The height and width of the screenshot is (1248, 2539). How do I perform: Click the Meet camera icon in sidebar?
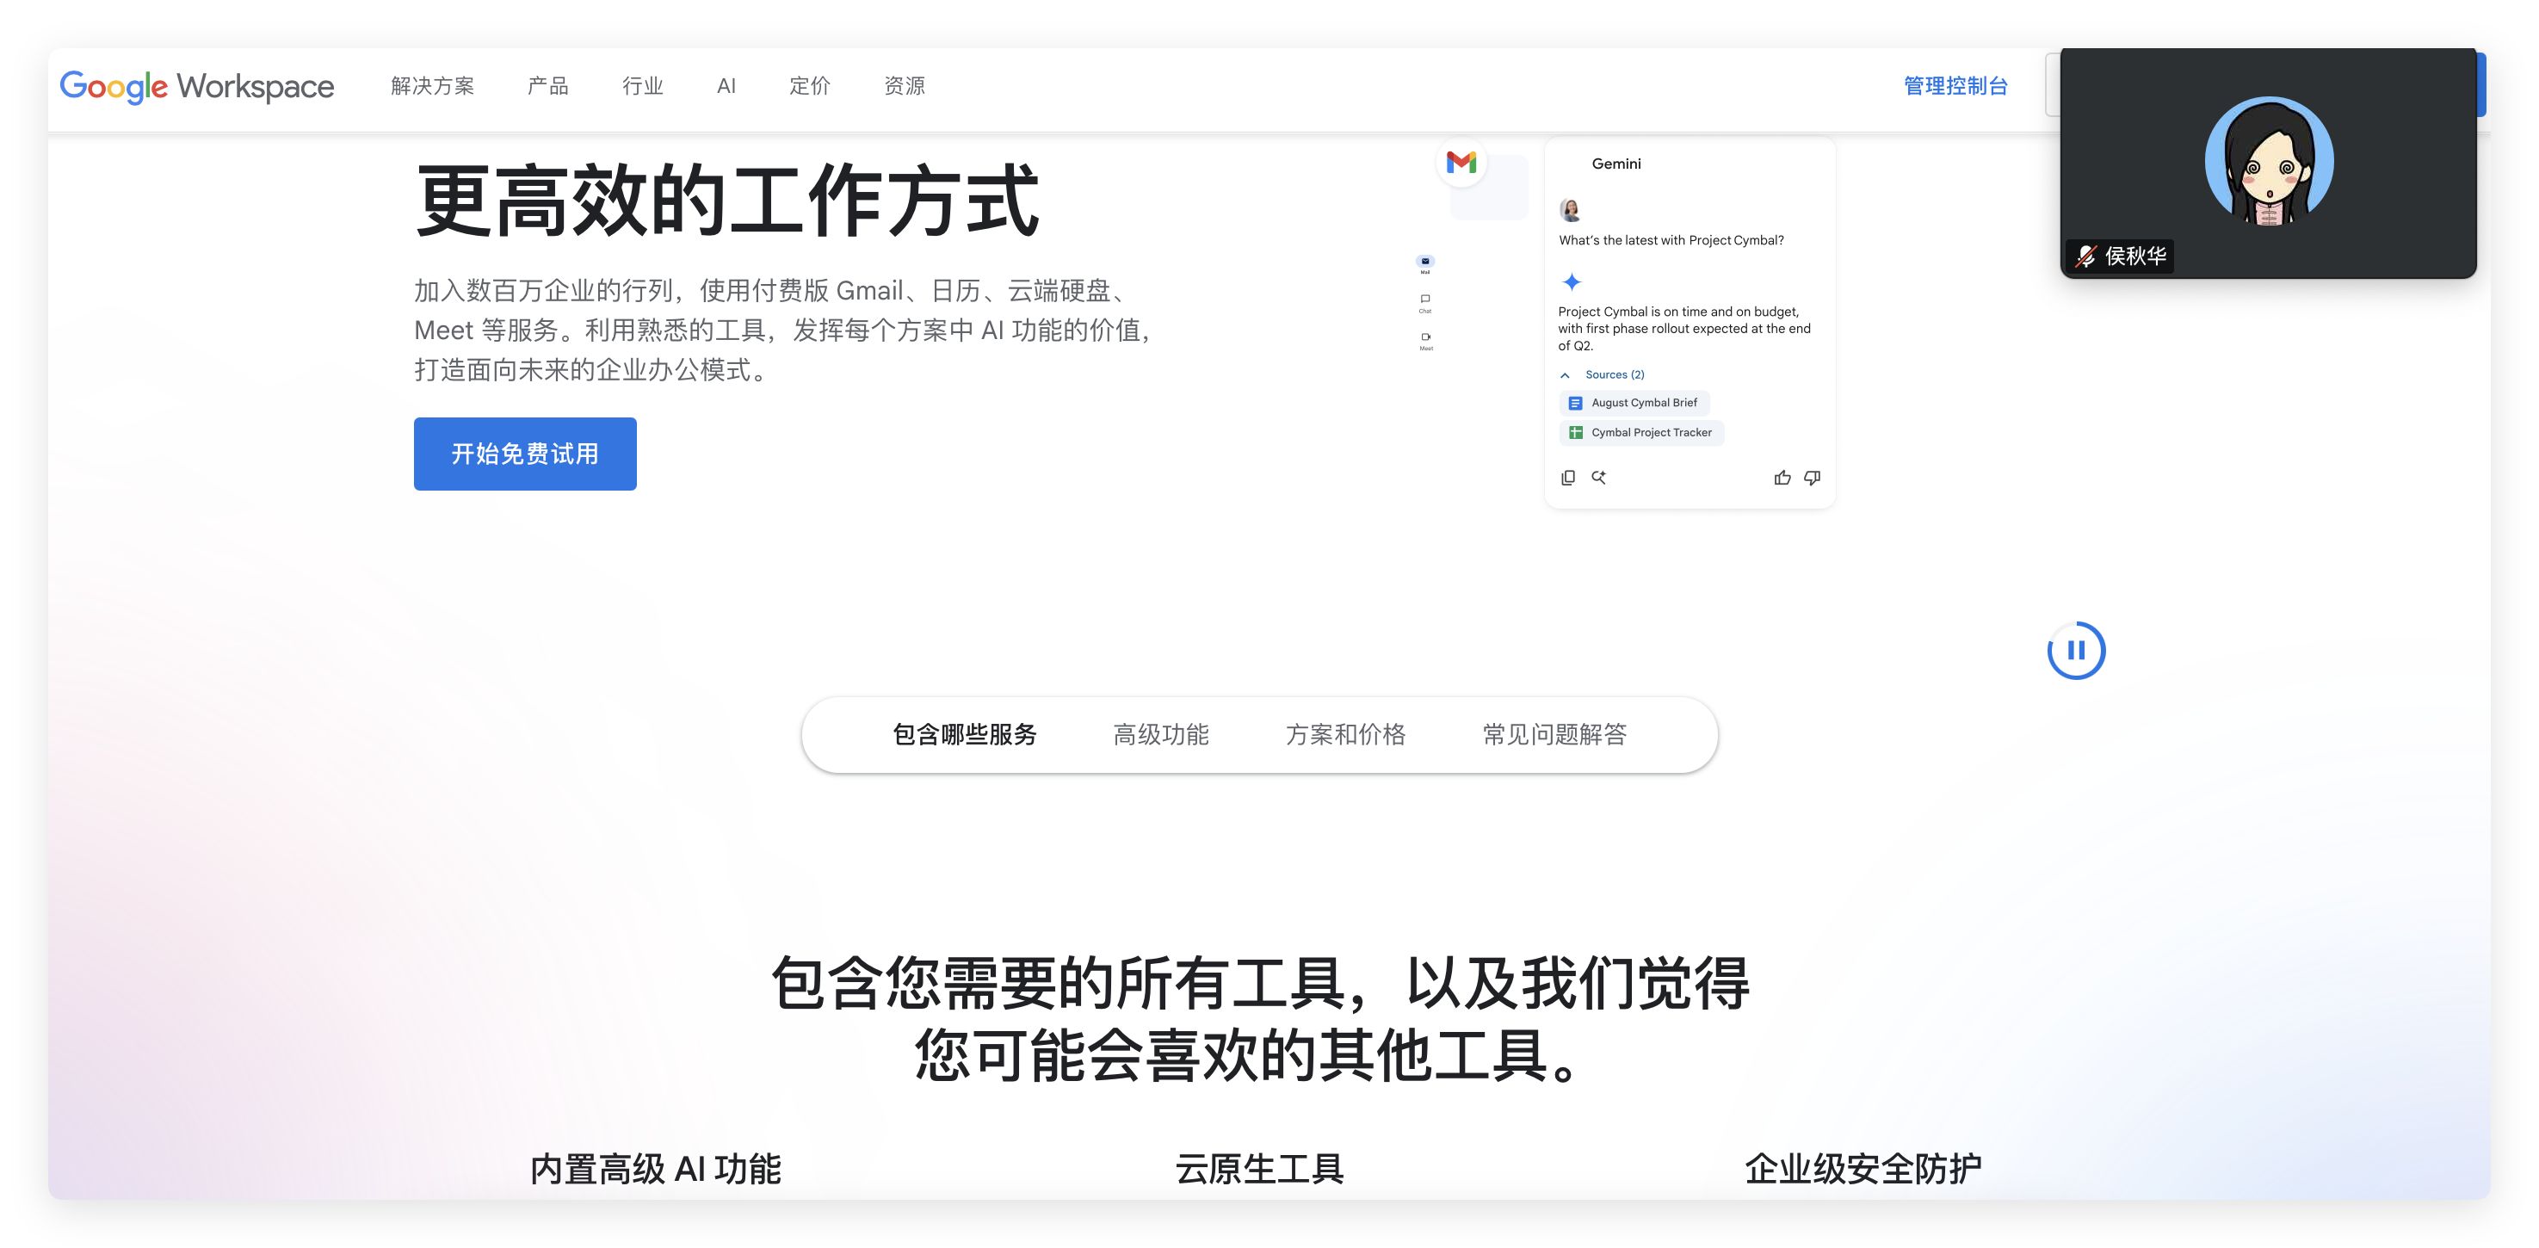tap(1425, 337)
